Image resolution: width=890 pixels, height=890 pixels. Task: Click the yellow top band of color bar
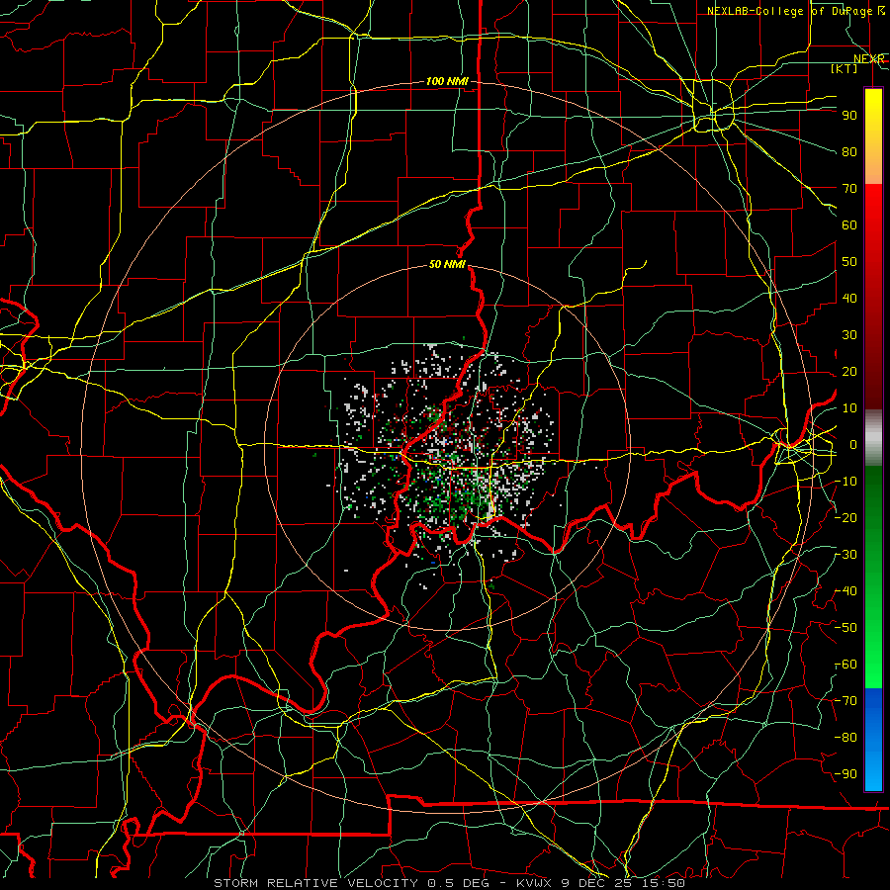pos(873,114)
